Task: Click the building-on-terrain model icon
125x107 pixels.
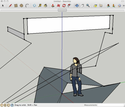Action: (108, 6)
